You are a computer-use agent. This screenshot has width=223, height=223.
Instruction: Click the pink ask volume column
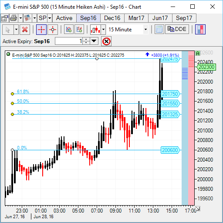pos(191,128)
